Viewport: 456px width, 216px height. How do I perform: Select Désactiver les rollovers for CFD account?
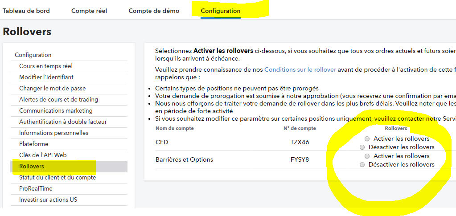point(362,147)
